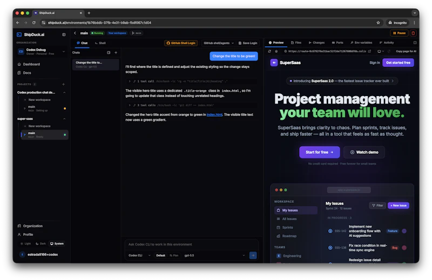This screenshot has height=280, width=432.
Task: Expand the 1 tool call row
Action: pos(191,81)
